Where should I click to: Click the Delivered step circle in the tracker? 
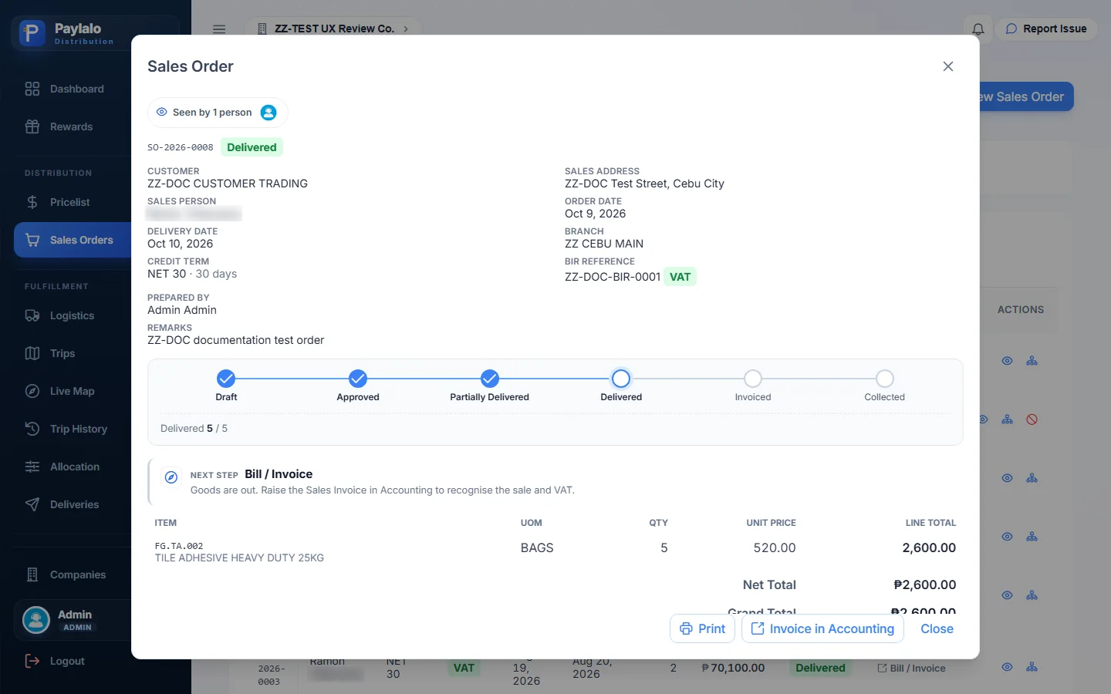[621, 379]
